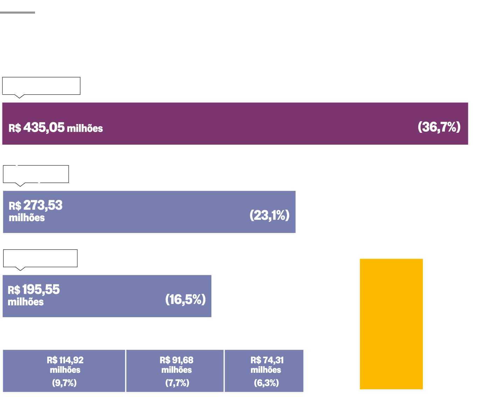Viewport: 490px width, 406px height.
Task: Click the pointer notch above the R$ 273,53 bar
Action: [x=20, y=184]
